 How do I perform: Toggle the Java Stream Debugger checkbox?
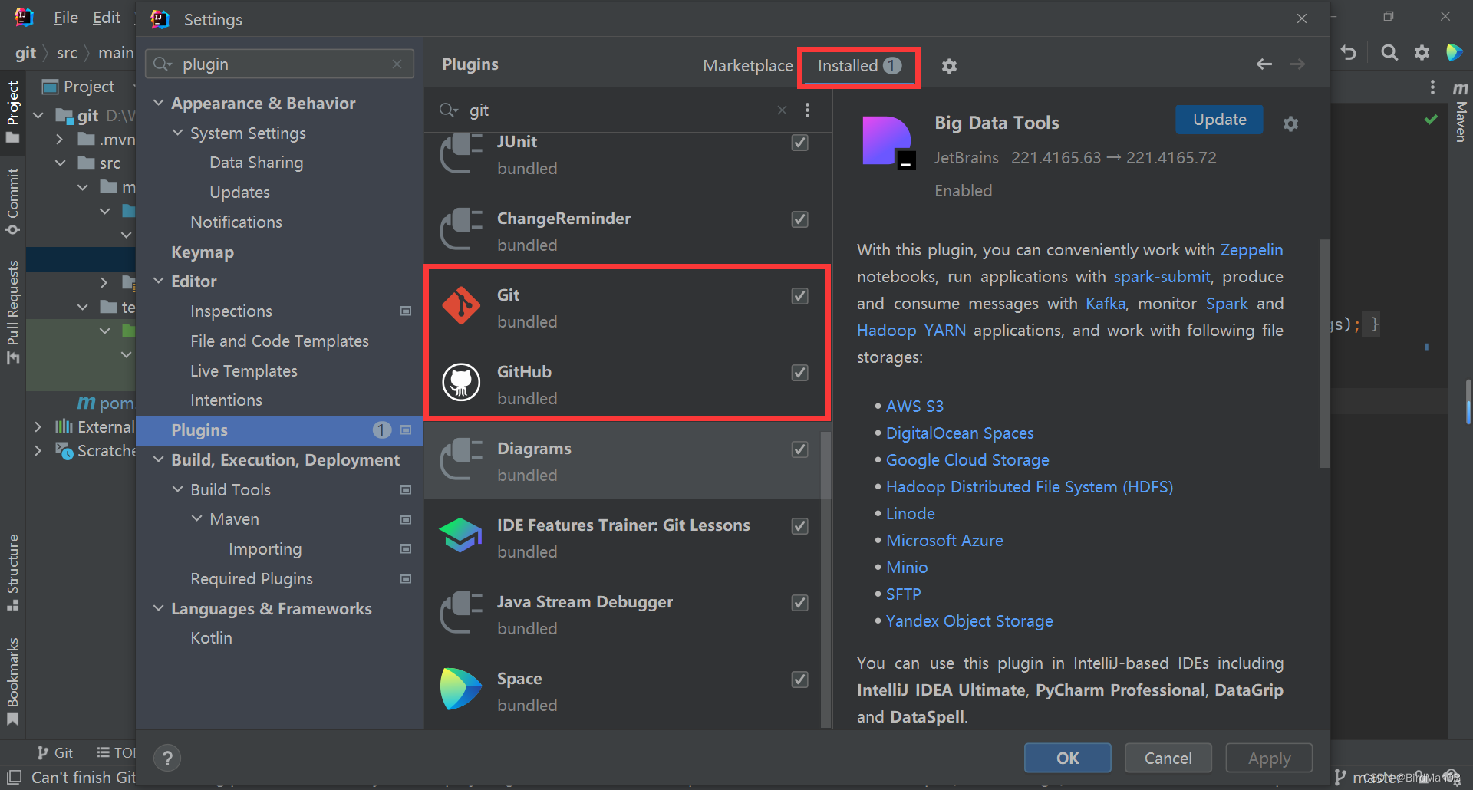(799, 603)
